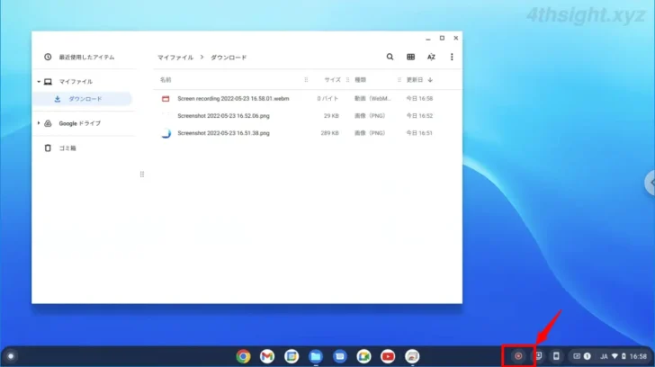Click the size cell 289 KB
Screen dimensions: 655x367
pyautogui.click(x=329, y=133)
